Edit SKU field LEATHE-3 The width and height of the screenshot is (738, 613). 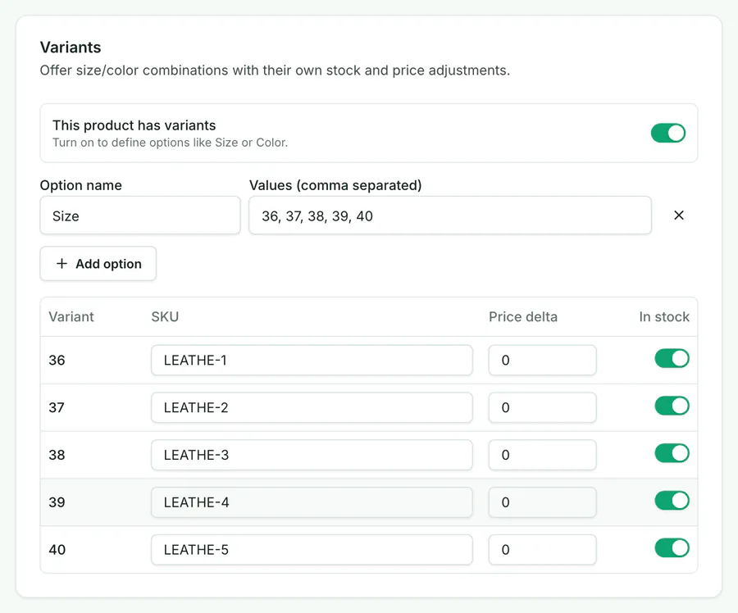tap(312, 455)
